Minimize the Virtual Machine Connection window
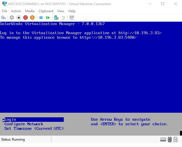 [x=150, y=4]
